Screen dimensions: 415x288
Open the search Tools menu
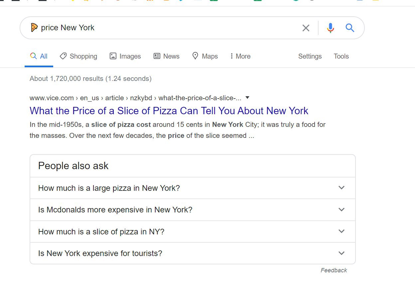(x=341, y=56)
